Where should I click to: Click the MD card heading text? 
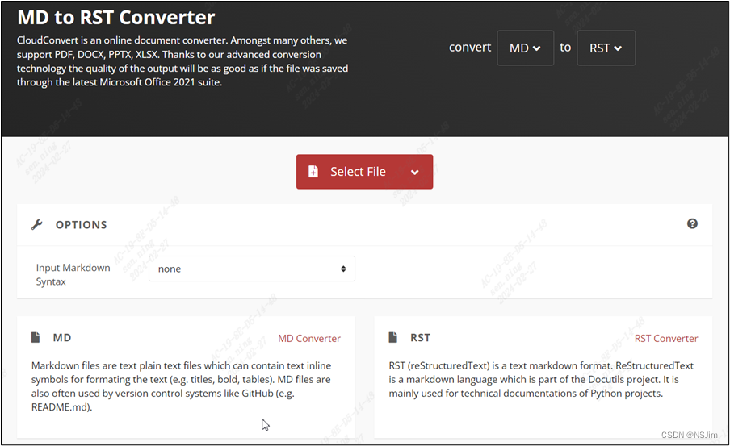coord(62,338)
